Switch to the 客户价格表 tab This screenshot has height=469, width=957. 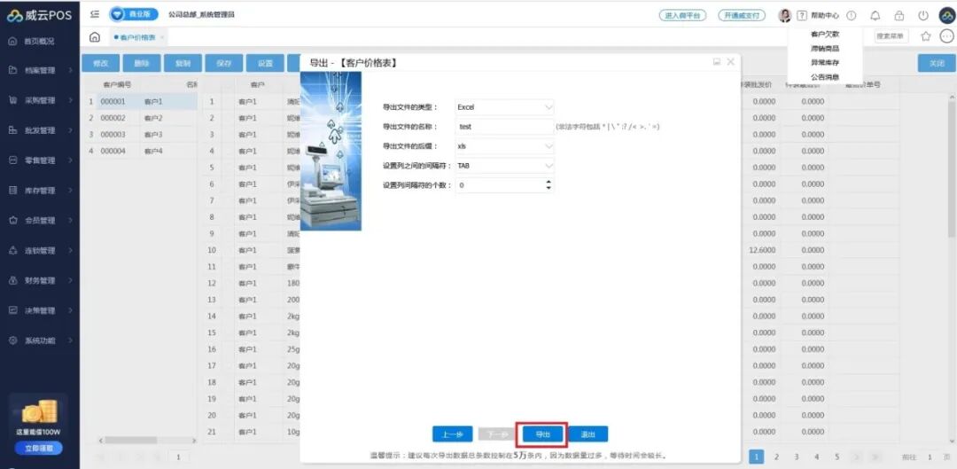click(136, 37)
